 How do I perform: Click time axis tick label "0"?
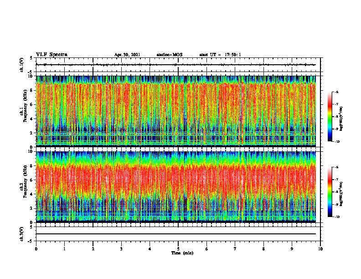click(36, 249)
